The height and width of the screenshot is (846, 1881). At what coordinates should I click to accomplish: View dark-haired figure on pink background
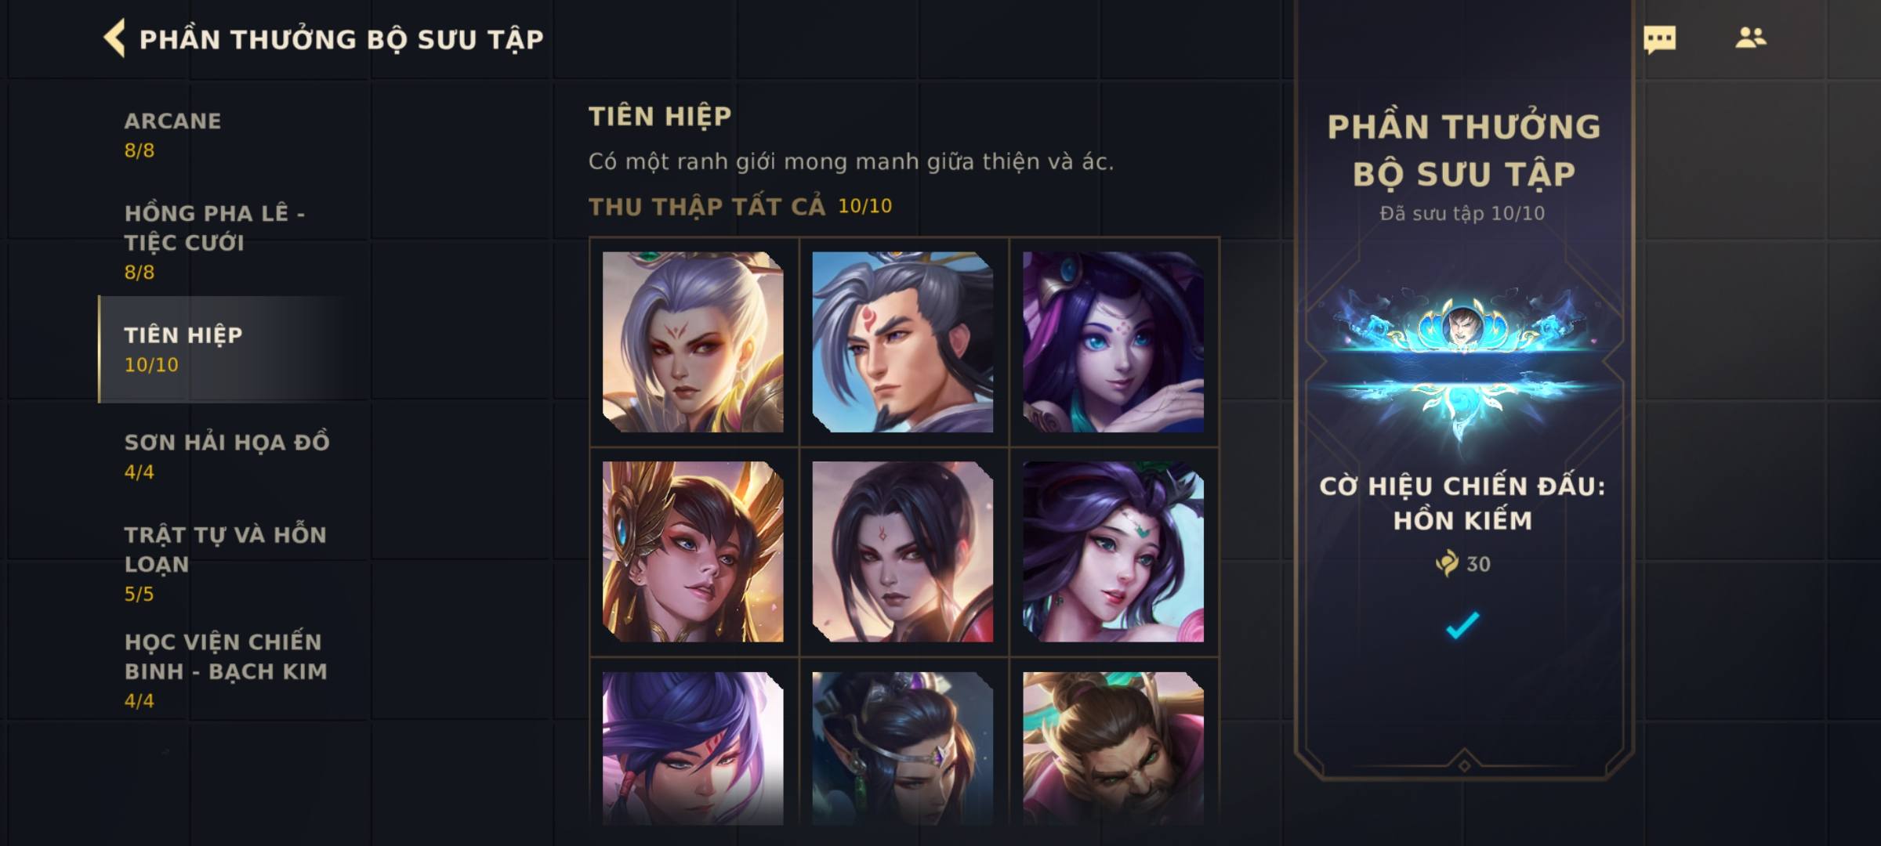[x=903, y=551]
